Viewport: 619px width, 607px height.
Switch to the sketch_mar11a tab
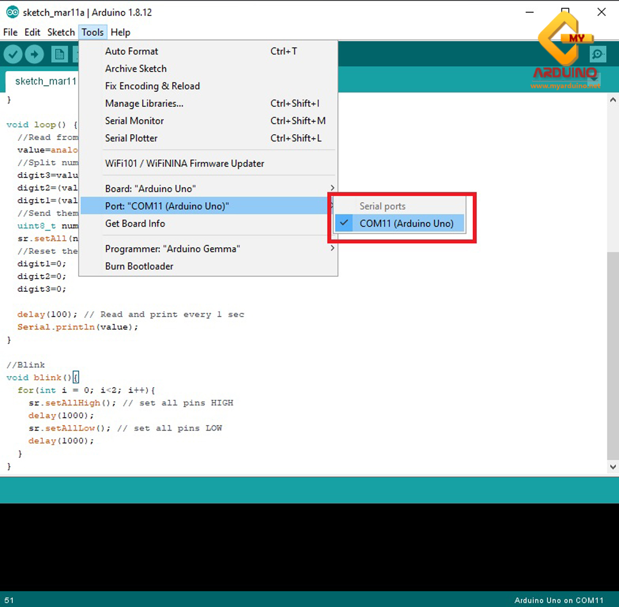(x=45, y=81)
